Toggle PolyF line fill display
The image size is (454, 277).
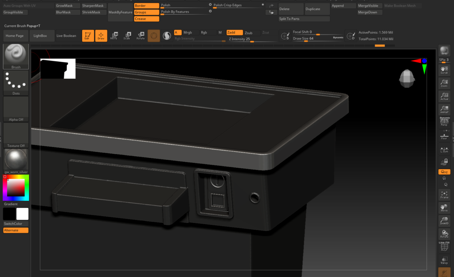pyautogui.click(x=444, y=246)
